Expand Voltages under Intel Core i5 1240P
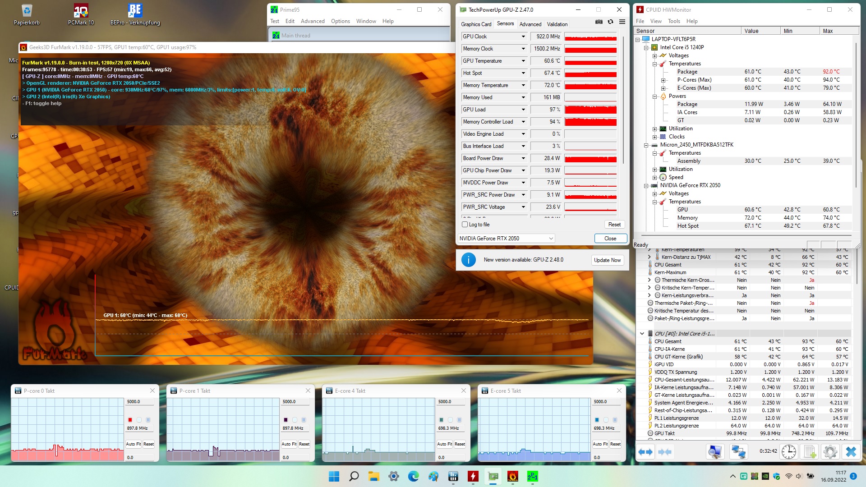The image size is (866, 487). (654, 55)
